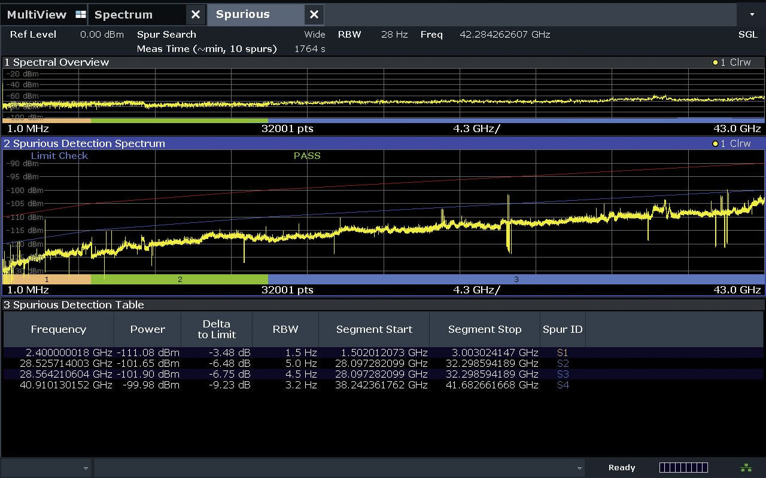Select the orange segment 1 bar
The width and height of the screenshot is (766, 478).
click(x=47, y=279)
